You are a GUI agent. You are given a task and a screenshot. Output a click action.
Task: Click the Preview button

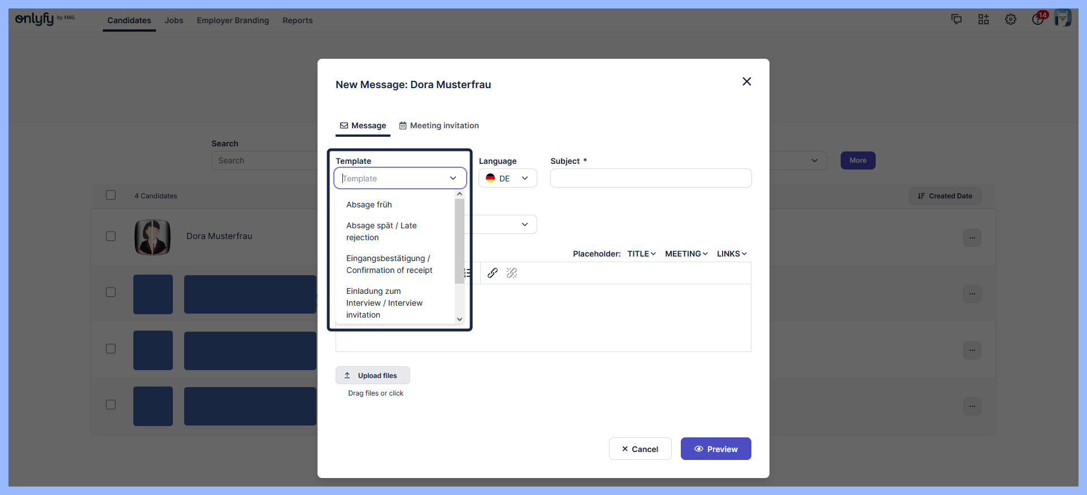(x=716, y=449)
